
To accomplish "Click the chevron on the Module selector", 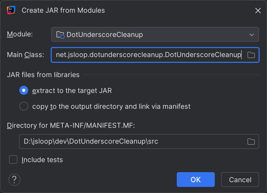I will point(251,34).
